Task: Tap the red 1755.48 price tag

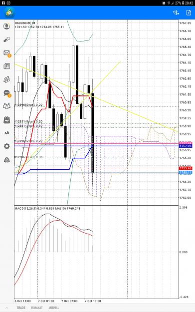Action: (185, 168)
